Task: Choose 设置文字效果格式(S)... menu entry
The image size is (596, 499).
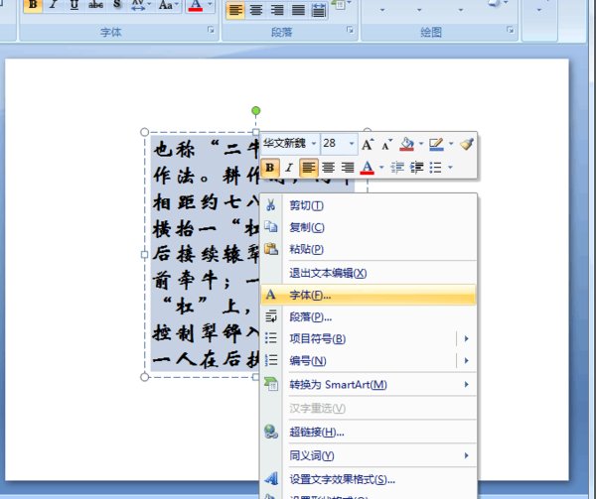Action: click(x=369, y=479)
